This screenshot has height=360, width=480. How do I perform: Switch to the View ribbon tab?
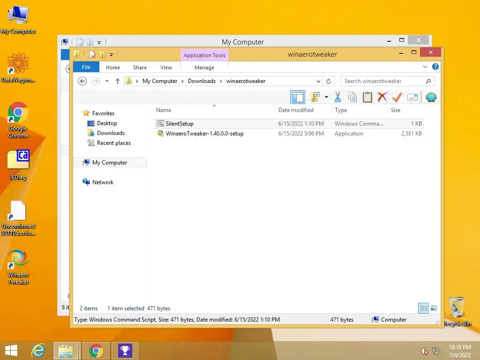(166, 67)
